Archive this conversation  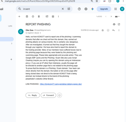click(27, 17)
